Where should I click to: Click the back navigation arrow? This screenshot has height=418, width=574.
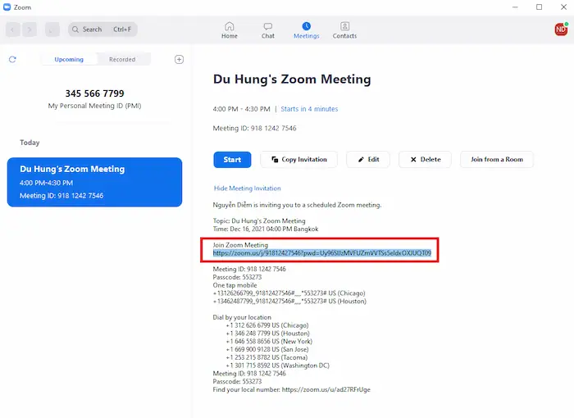(14, 30)
